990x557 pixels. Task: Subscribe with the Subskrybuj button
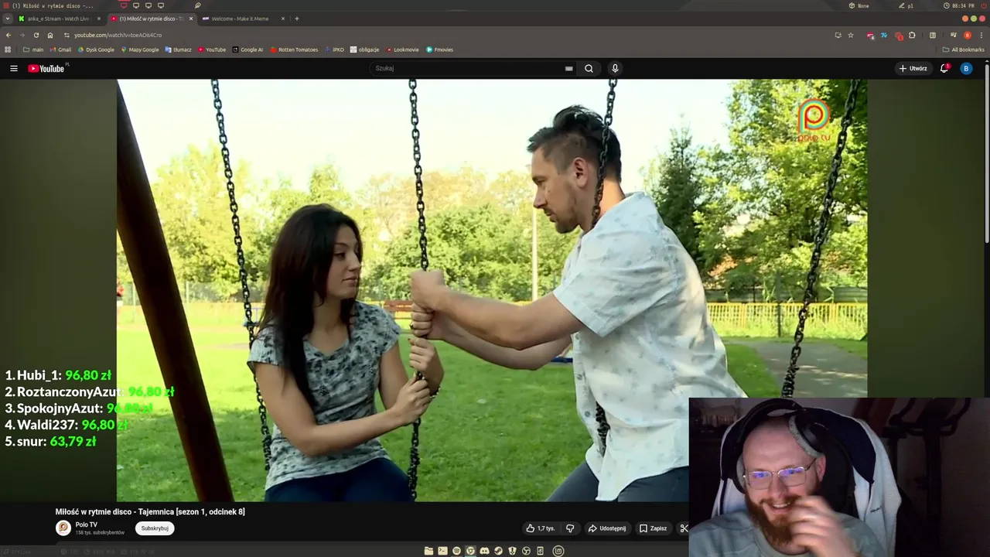pos(155,528)
